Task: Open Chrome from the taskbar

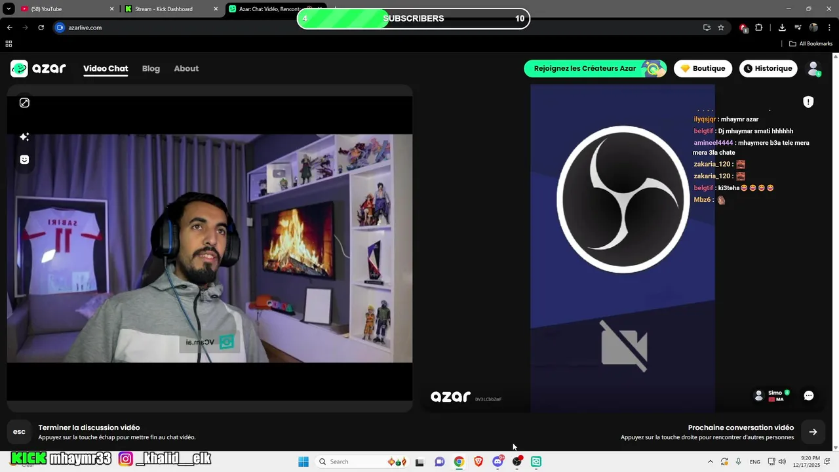Action: point(459,462)
